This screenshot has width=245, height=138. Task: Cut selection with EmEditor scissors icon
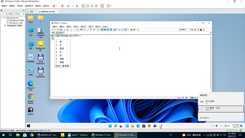71,30
